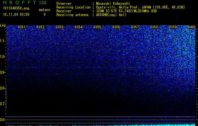Click the vertical gray bar beside 0.7–0.8 kHz
The width and height of the screenshot is (198, 126).
[6, 97]
